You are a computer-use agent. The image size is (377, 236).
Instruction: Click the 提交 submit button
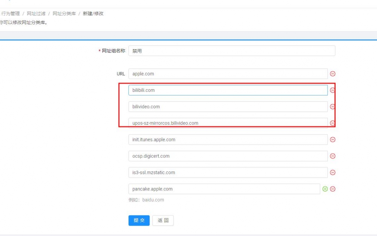coord(139,220)
